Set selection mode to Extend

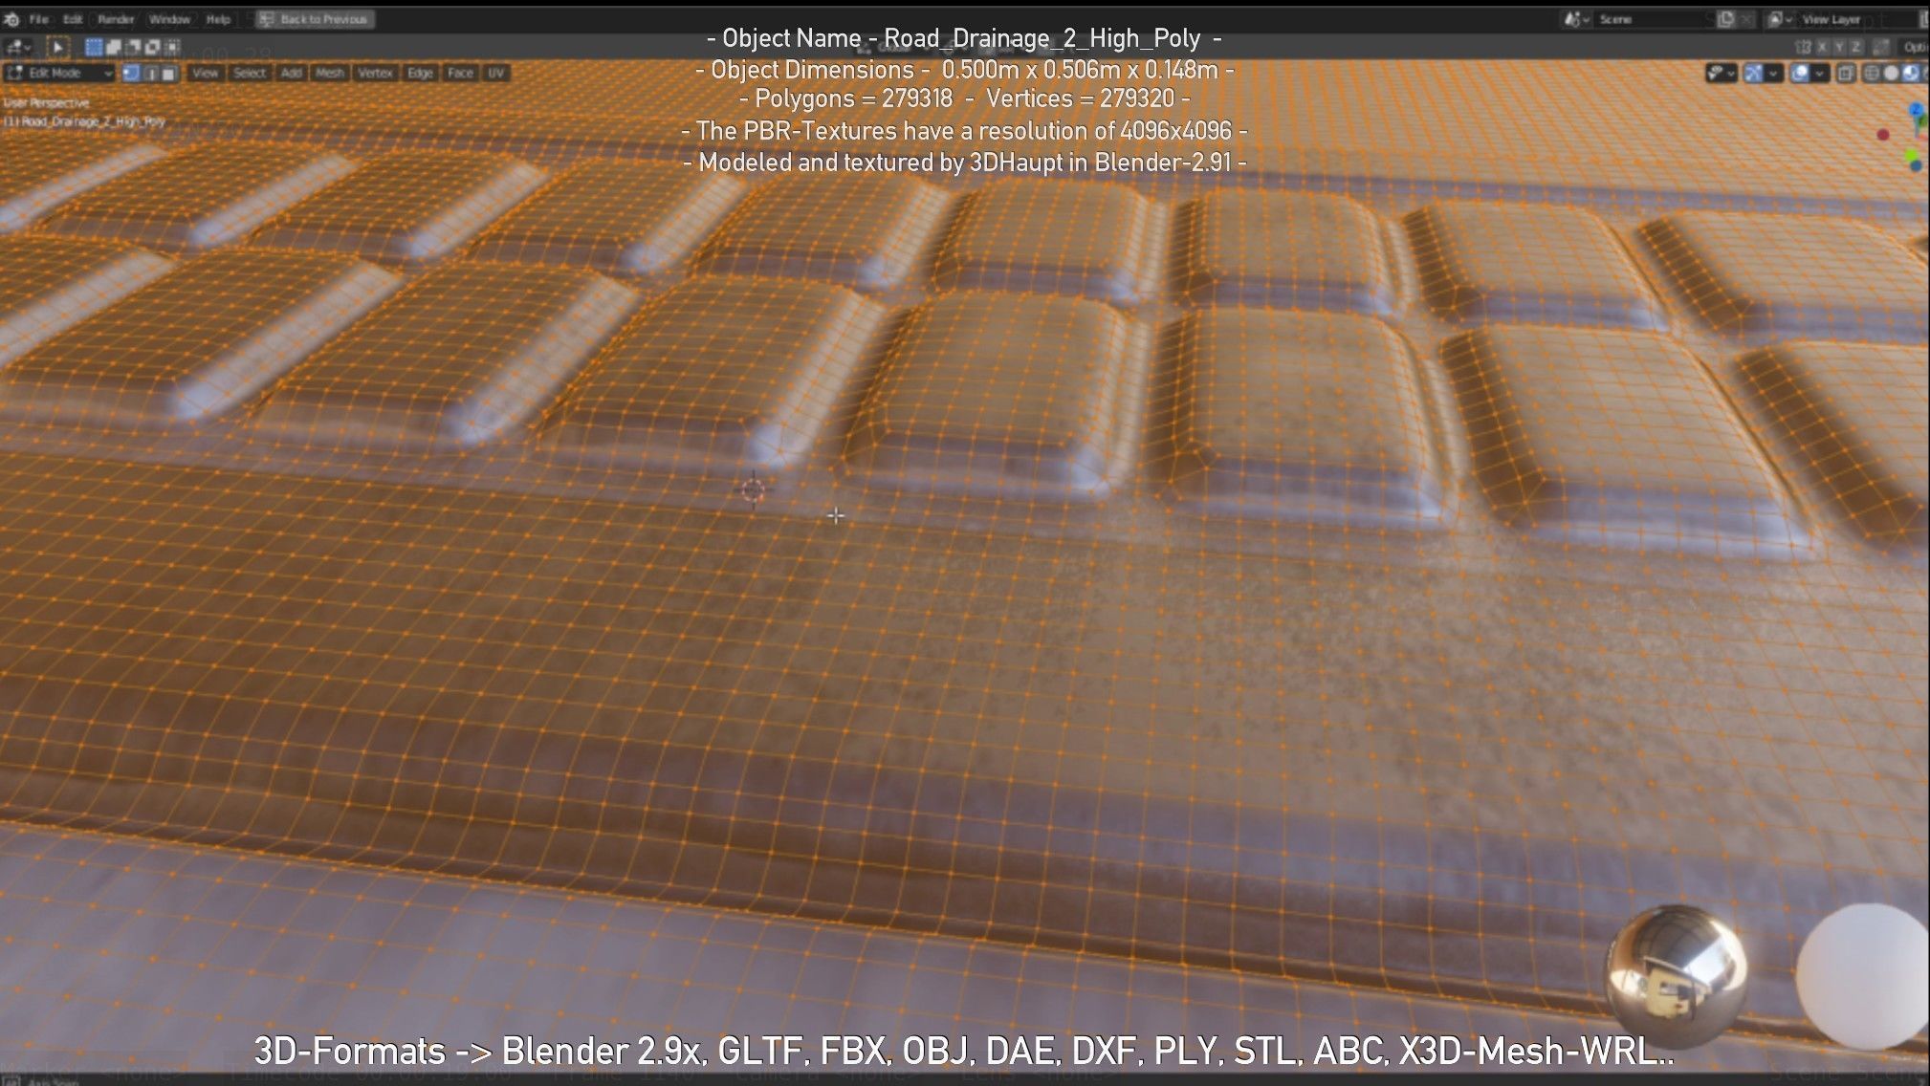click(114, 47)
